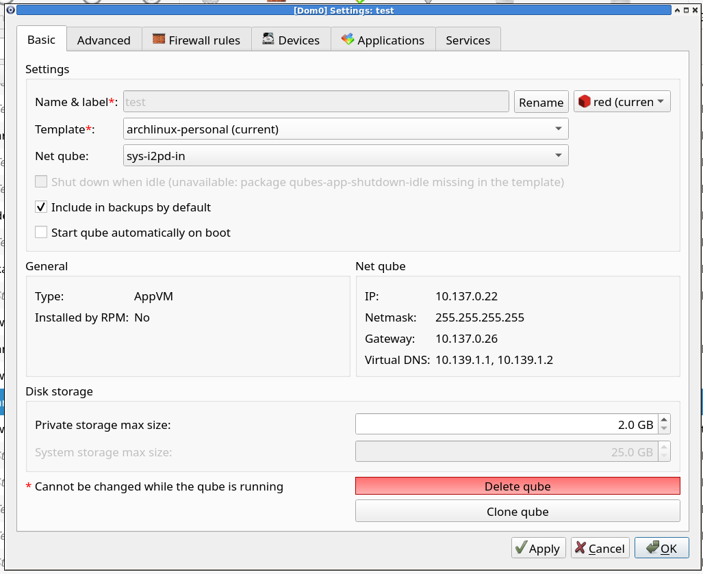The height and width of the screenshot is (574, 703).
Task: Enable Start qube automatically on boot
Action: tap(41, 232)
